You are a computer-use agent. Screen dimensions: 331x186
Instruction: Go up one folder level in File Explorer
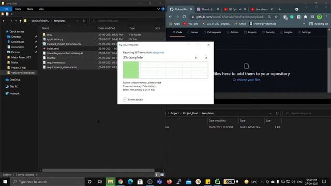coord(21,21)
